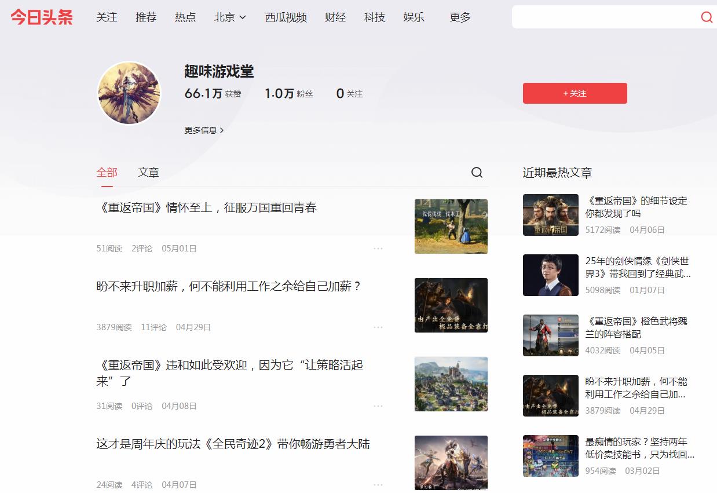The width and height of the screenshot is (717, 493).
Task: Open article 《重返帝国》违和如此受欢迎
Action: pyautogui.click(x=230, y=373)
